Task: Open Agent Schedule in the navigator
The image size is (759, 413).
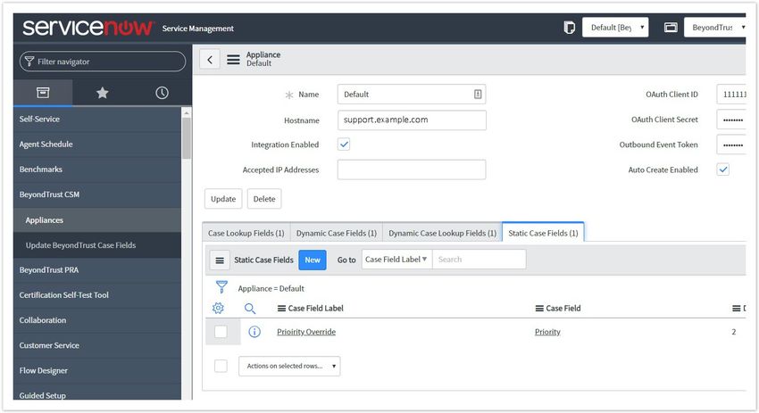Action: click(x=96, y=145)
